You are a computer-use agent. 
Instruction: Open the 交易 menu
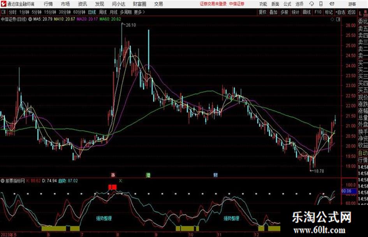pyautogui.click(x=158, y=4)
